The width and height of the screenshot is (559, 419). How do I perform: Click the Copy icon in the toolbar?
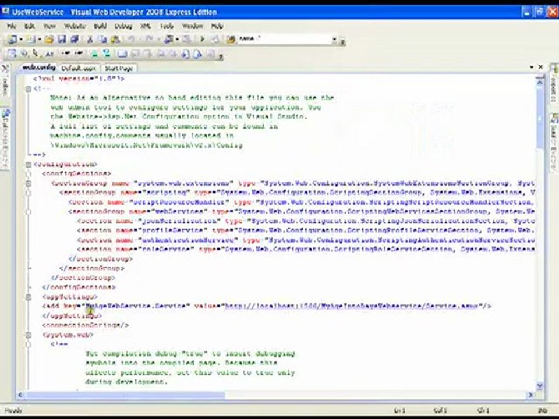click(102, 39)
